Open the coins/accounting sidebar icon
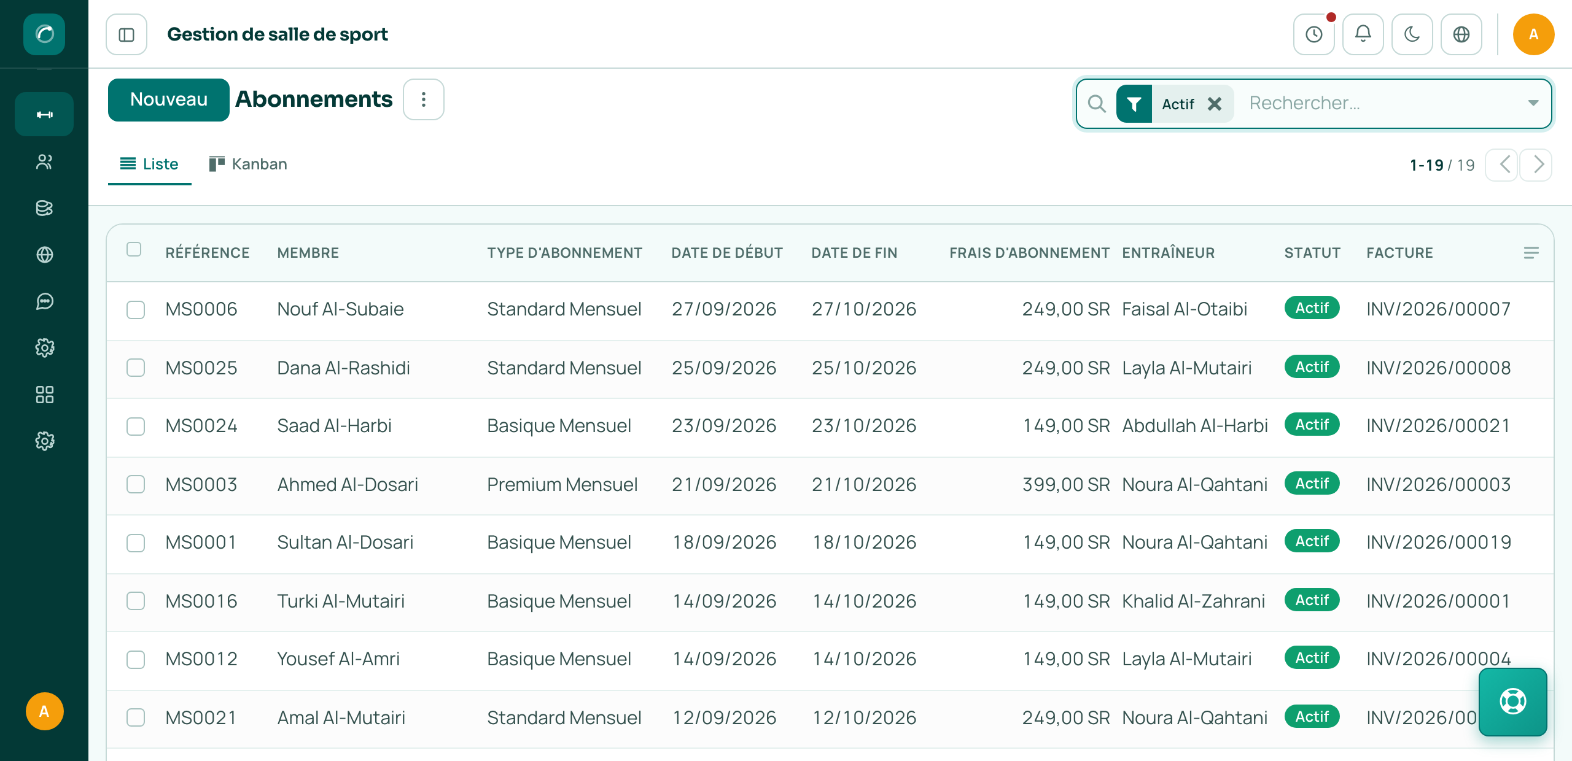Viewport: 1572px width, 761px height. pyautogui.click(x=44, y=208)
